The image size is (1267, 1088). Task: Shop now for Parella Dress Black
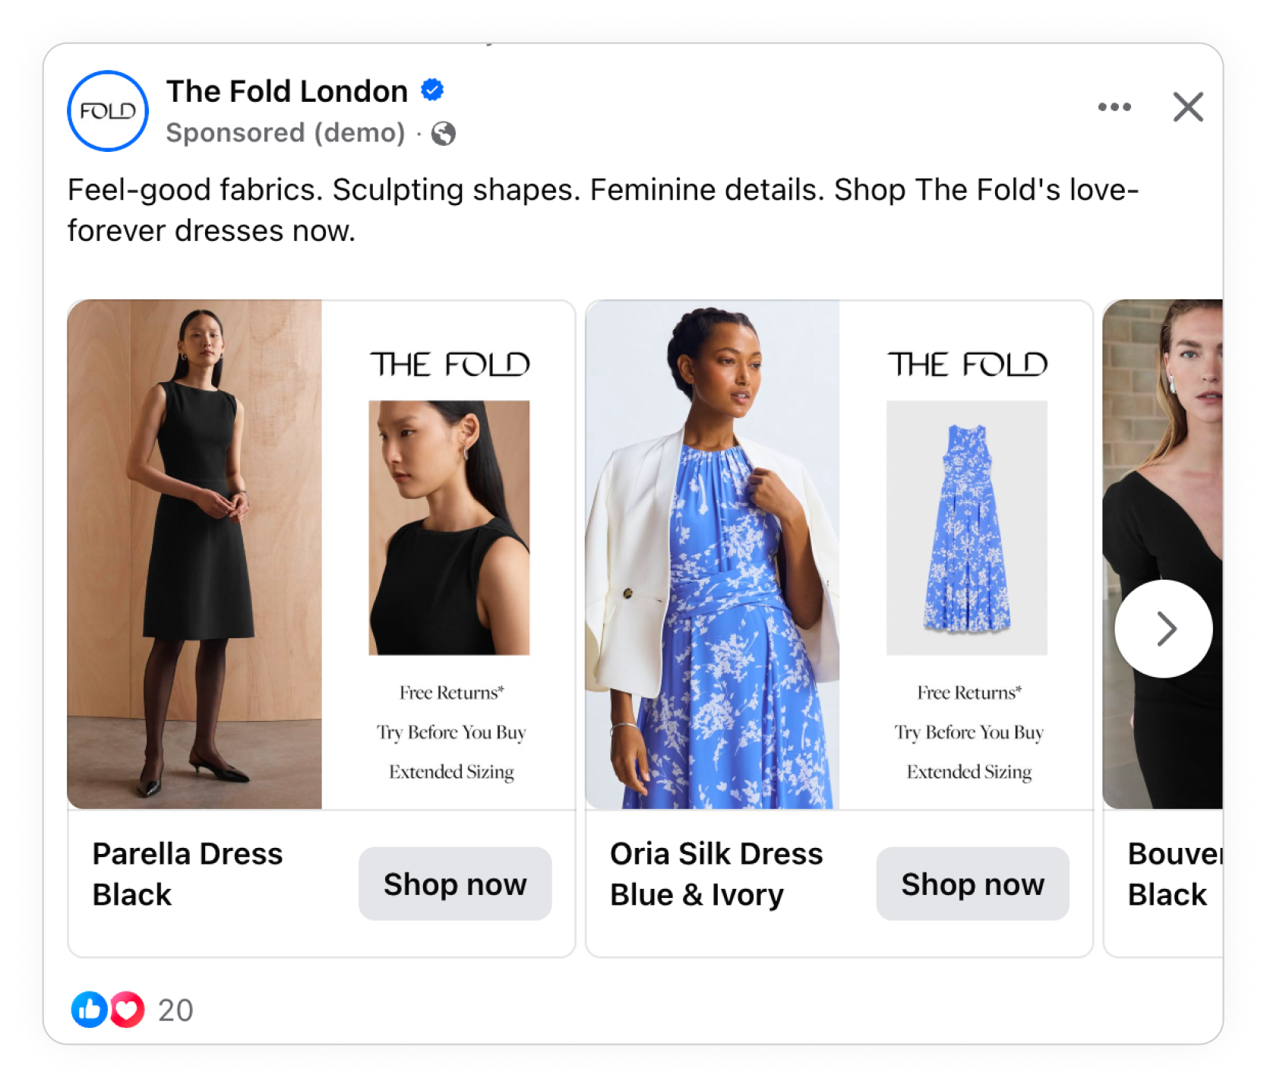pyautogui.click(x=455, y=884)
